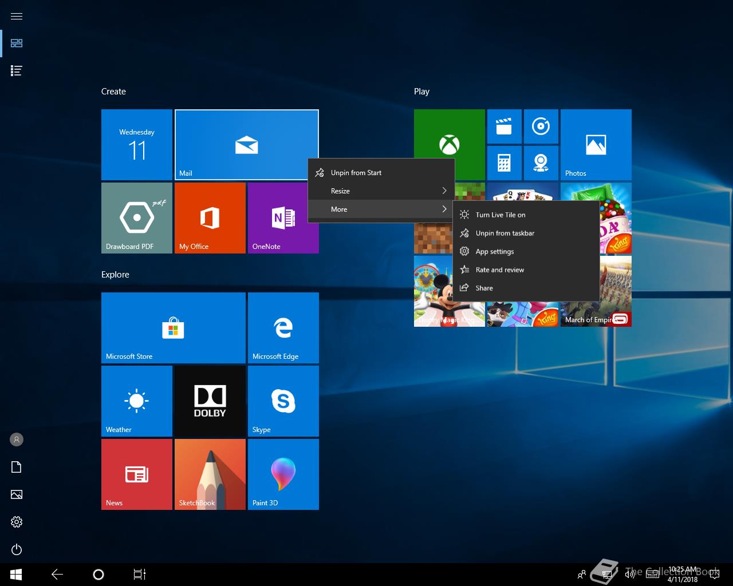Click the Power button icon
The width and height of the screenshot is (733, 586).
pos(17,549)
